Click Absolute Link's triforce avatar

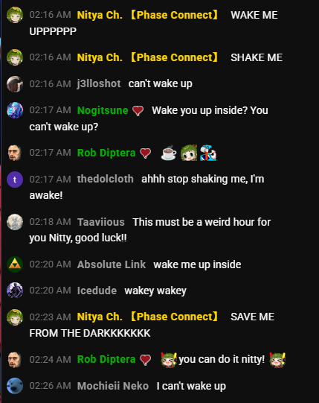[x=15, y=264]
